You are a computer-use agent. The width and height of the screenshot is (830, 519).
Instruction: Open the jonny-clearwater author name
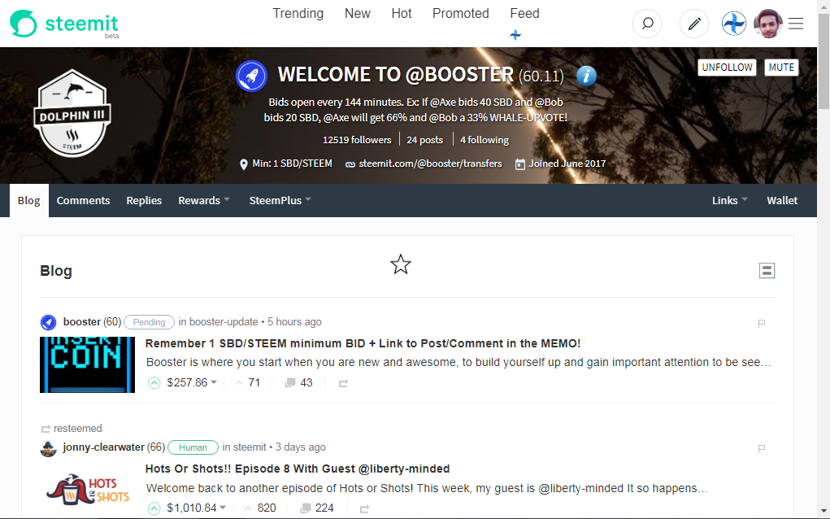click(103, 447)
